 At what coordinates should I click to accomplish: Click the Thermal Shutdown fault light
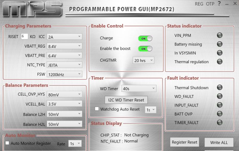pyautogui.click(x=220, y=87)
